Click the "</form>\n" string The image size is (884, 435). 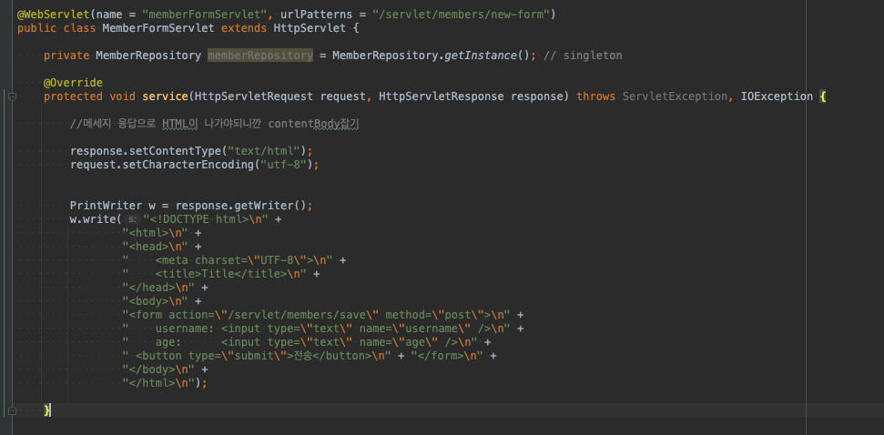coord(447,356)
